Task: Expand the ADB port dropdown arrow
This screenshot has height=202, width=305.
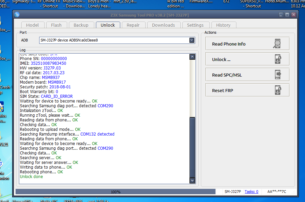Action: coord(192,40)
